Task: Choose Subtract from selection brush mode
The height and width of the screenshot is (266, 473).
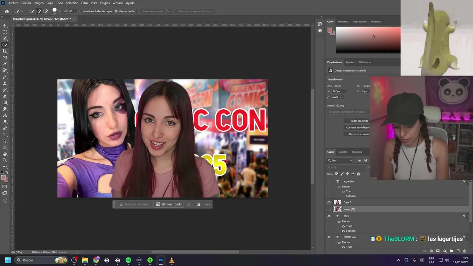Action: 45,11
